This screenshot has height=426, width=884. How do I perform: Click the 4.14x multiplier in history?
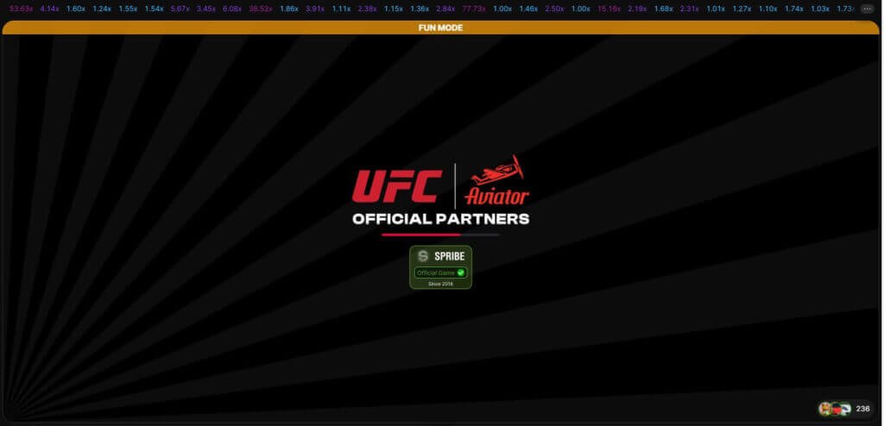pyautogui.click(x=49, y=9)
